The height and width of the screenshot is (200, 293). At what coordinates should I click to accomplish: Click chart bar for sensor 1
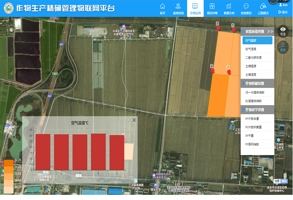[x=43, y=152]
